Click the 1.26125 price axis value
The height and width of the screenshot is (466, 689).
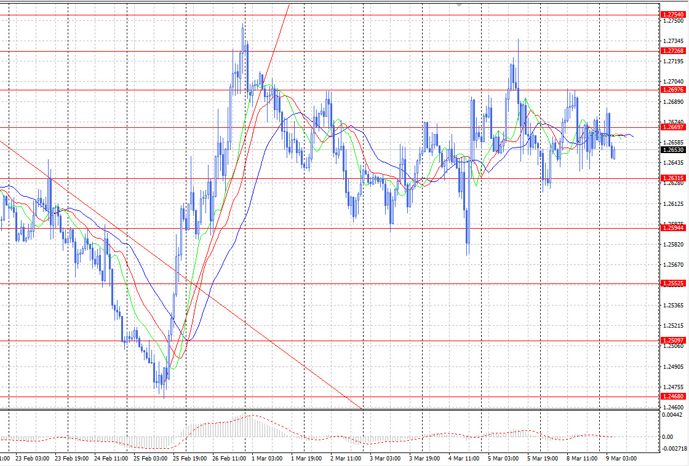coord(673,203)
